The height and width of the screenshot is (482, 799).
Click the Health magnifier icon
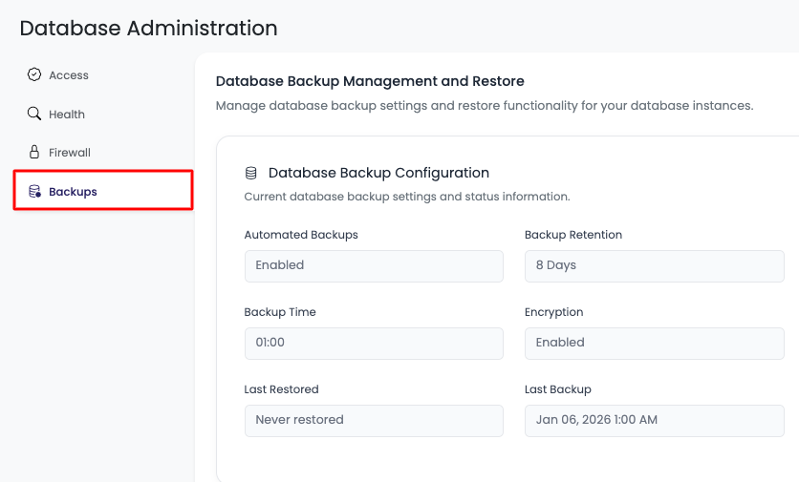(34, 114)
